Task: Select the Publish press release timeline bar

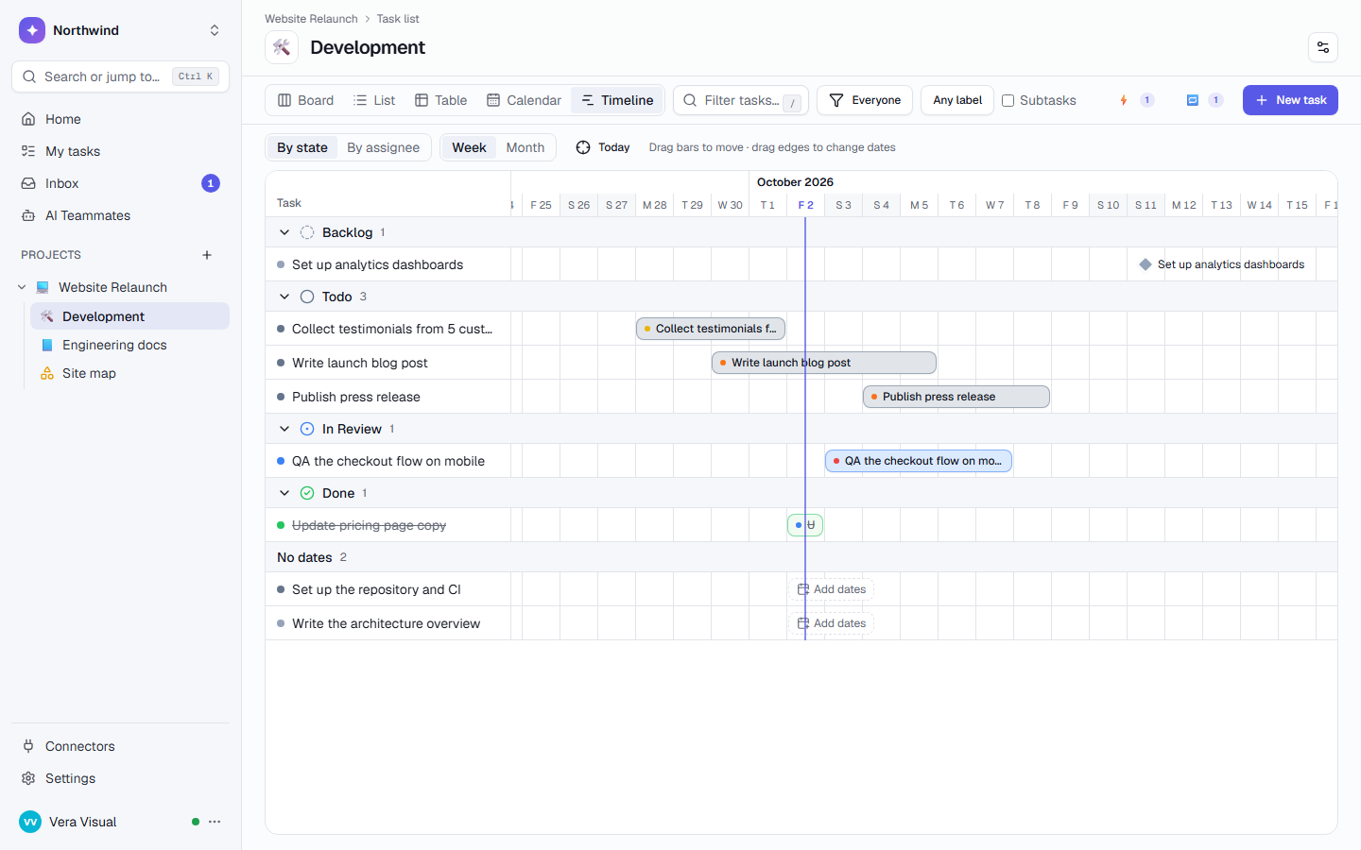Action: pos(956,397)
